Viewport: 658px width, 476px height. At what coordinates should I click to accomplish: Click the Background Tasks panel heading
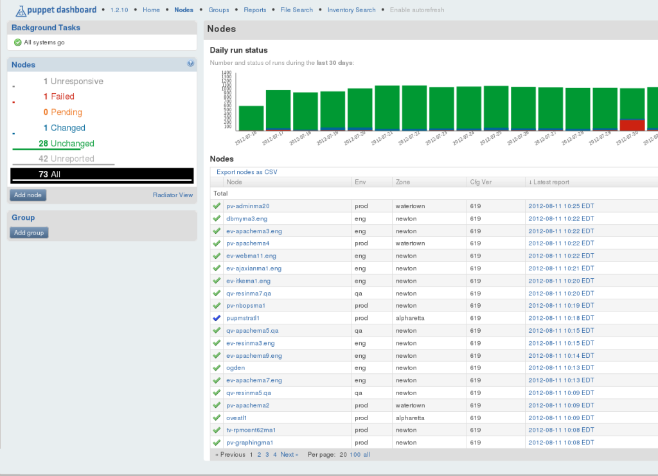click(x=46, y=28)
